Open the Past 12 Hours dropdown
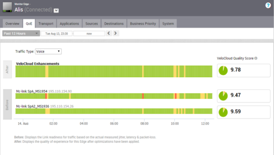This screenshot has height=155, width=274. 21,33
